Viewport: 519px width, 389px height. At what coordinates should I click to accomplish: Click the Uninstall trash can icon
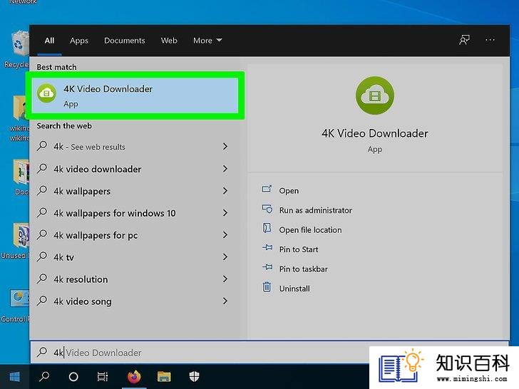click(x=267, y=286)
